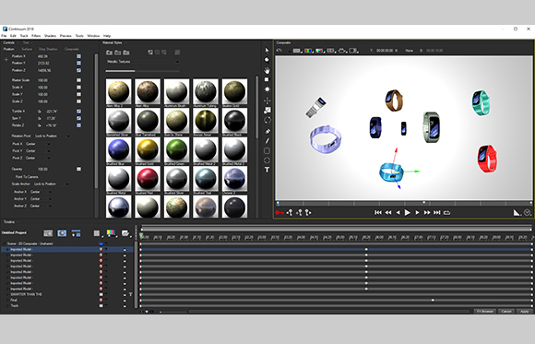Open Pivot Z dropdown

[38, 158]
